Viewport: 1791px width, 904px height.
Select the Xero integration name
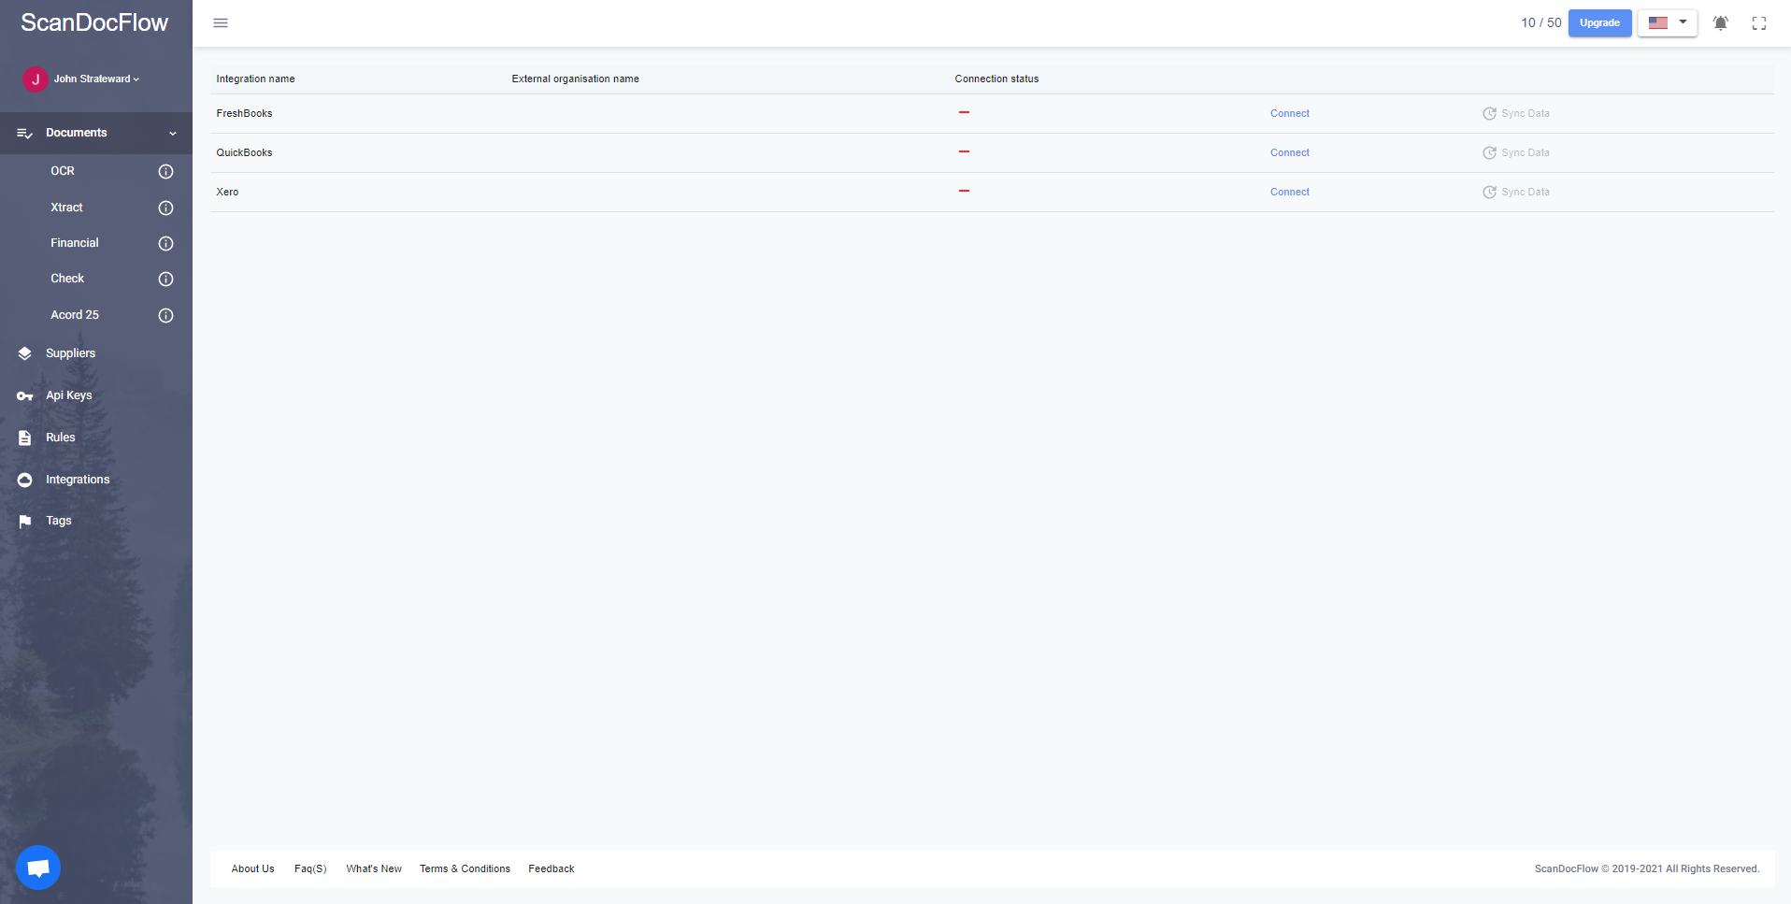click(227, 193)
